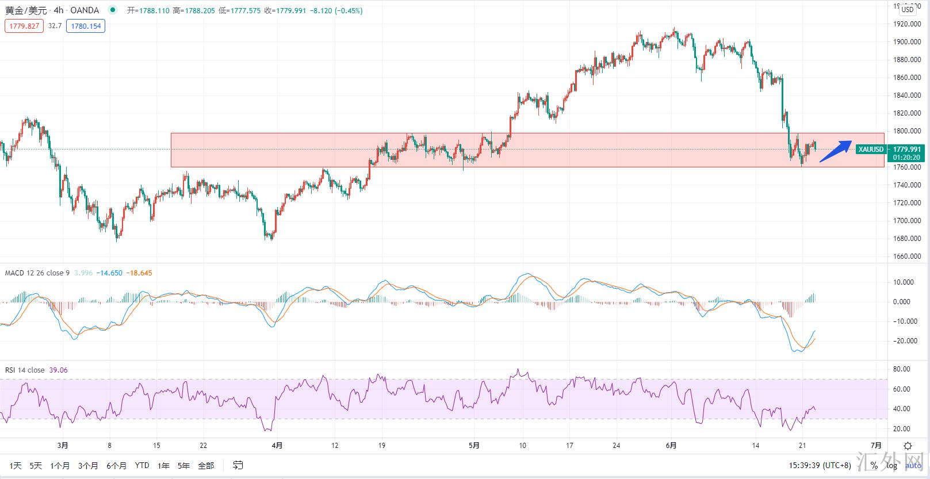
Task: Open the USD currency dropdown
Action: (907, 9)
